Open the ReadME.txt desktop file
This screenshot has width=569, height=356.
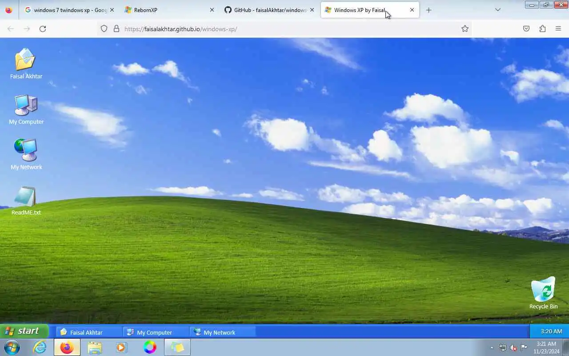pyautogui.click(x=26, y=201)
